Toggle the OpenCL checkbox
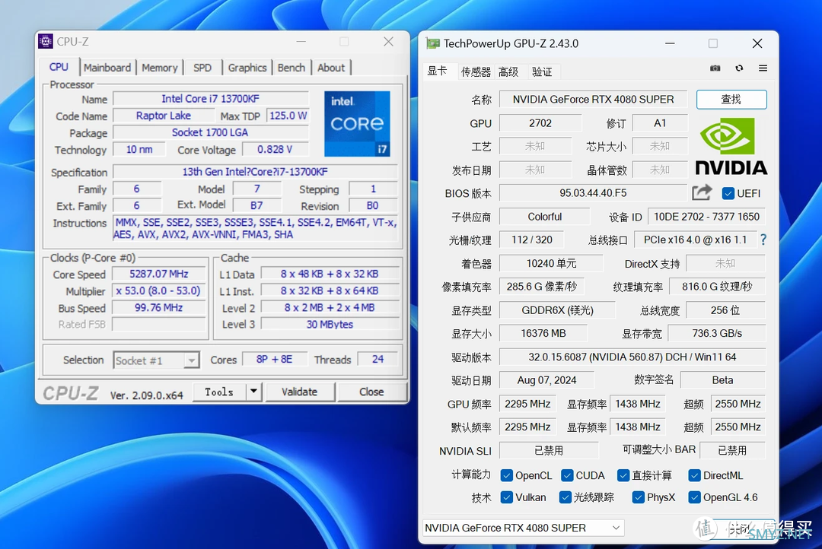This screenshot has width=822, height=549. click(x=506, y=475)
